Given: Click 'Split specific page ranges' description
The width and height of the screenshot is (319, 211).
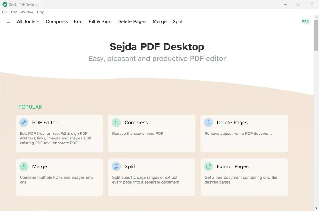Looking at the screenshot, I should (x=146, y=180).
